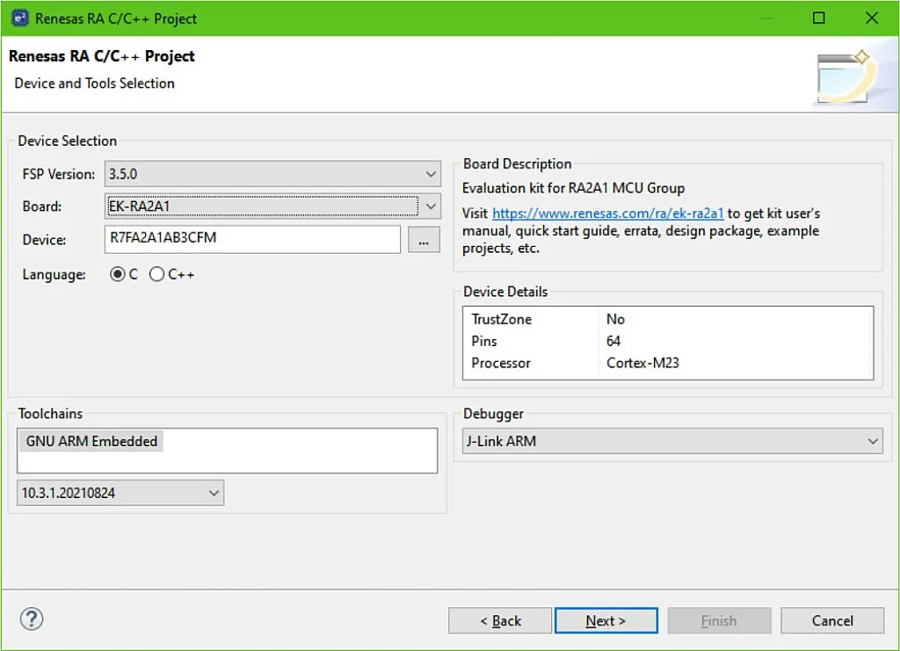Image resolution: width=900 pixels, height=651 pixels.
Task: Select the C language radio button
Action: point(118,274)
